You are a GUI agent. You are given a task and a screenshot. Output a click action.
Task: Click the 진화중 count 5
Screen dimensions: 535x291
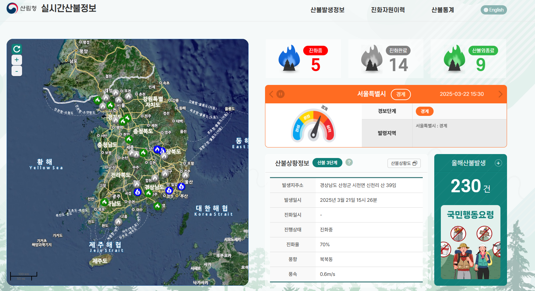316,65
